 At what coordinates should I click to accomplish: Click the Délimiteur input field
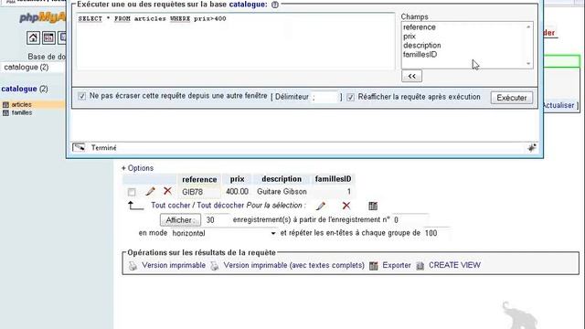click(x=324, y=97)
